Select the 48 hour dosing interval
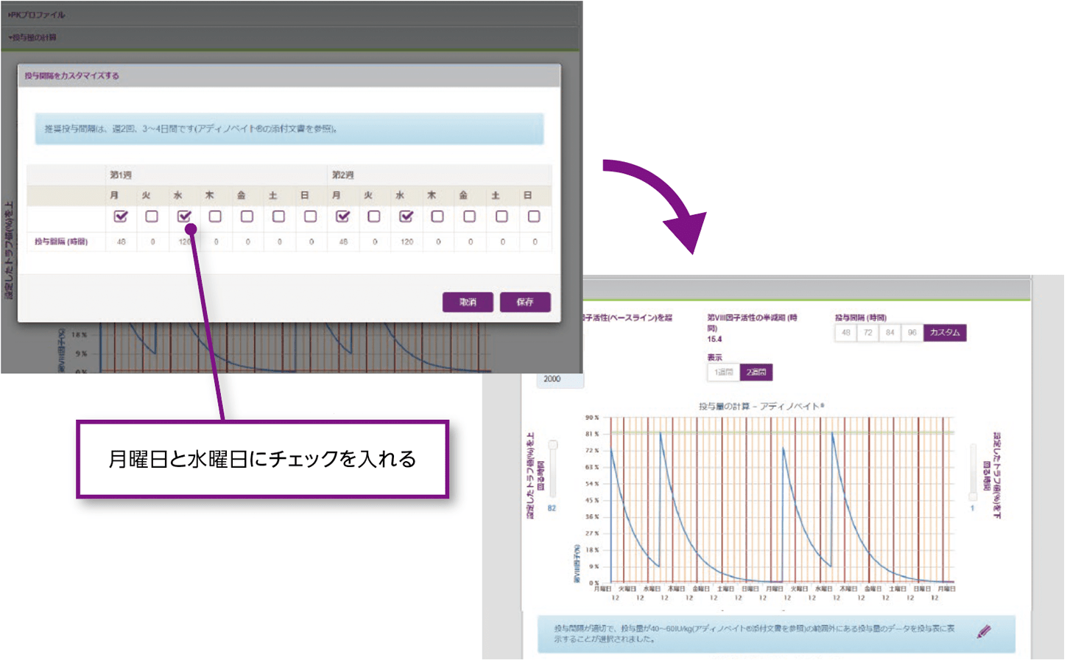This screenshot has height=660, width=1084. [846, 333]
